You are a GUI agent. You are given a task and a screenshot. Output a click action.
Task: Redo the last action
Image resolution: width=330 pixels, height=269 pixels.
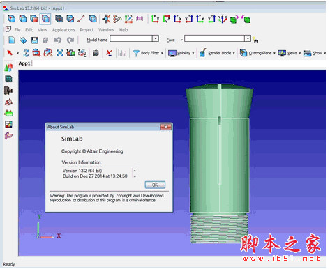[x=70, y=40]
